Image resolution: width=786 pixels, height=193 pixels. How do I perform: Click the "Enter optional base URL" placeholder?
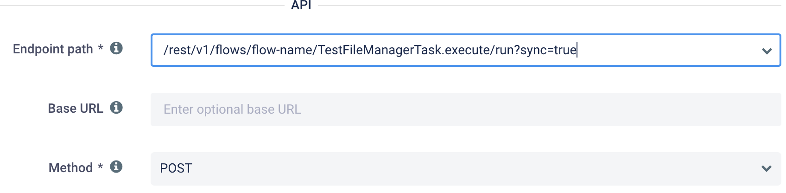[232, 109]
